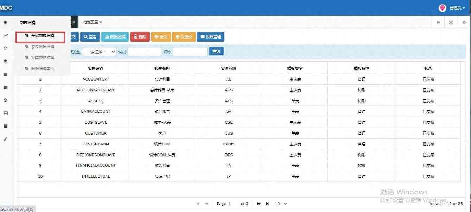Viewport: 471px width, 212px height.
Task: Select the COSTSLAVE entity row
Action: [239, 122]
